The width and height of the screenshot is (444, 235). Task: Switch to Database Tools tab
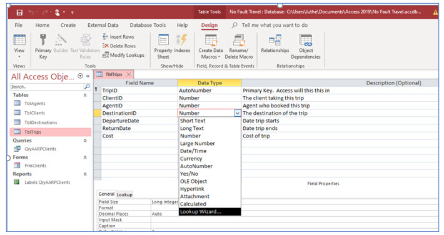point(148,25)
